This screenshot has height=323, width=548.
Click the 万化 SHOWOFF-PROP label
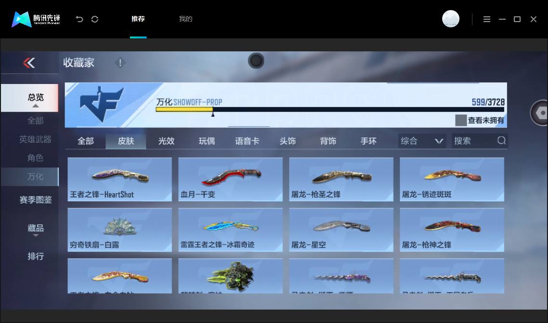(189, 102)
